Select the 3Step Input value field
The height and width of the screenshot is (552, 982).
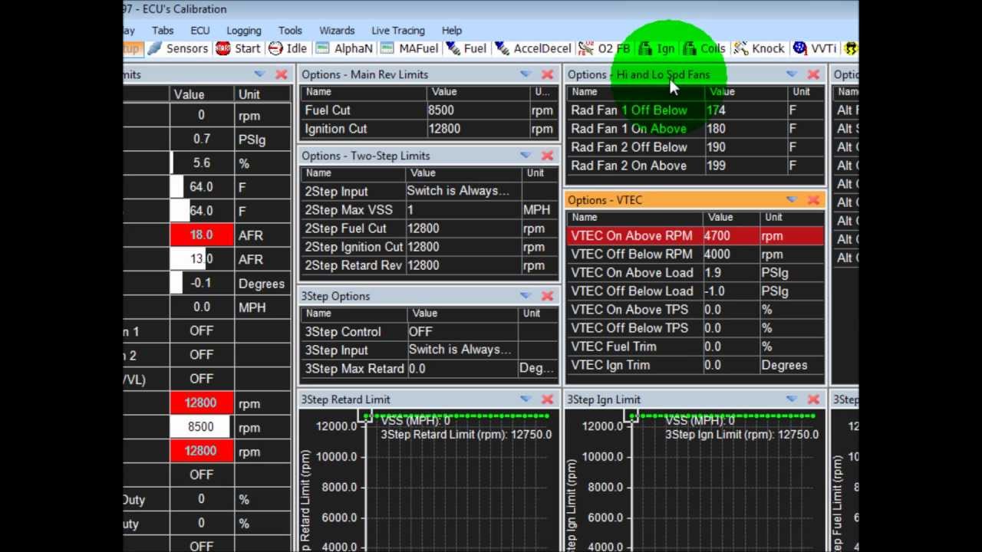click(x=463, y=350)
